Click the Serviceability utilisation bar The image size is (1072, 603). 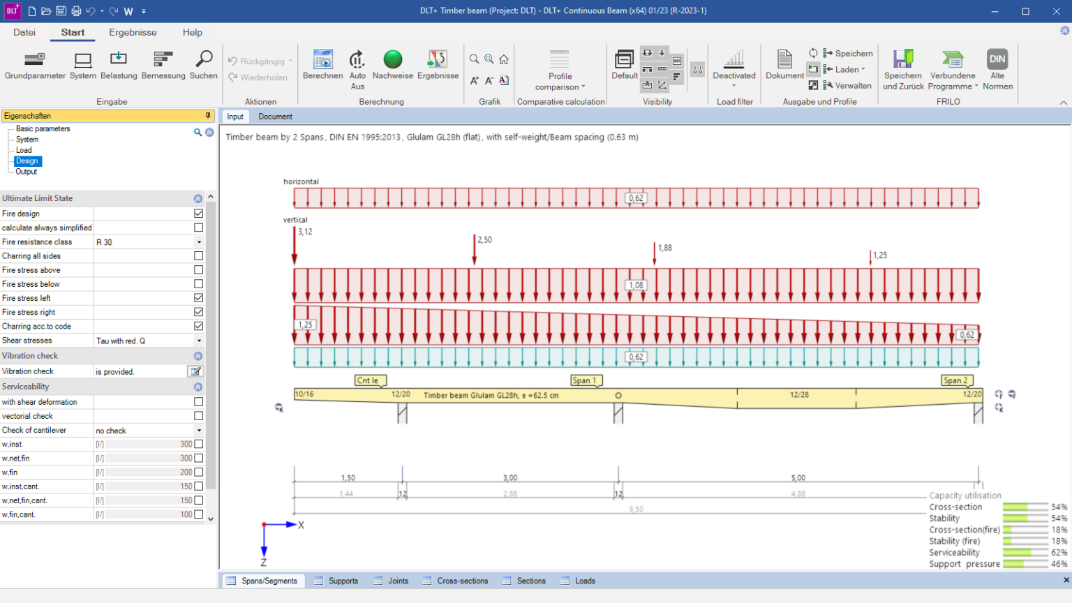1025,553
